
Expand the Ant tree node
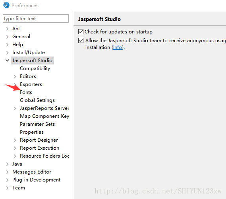(8, 29)
